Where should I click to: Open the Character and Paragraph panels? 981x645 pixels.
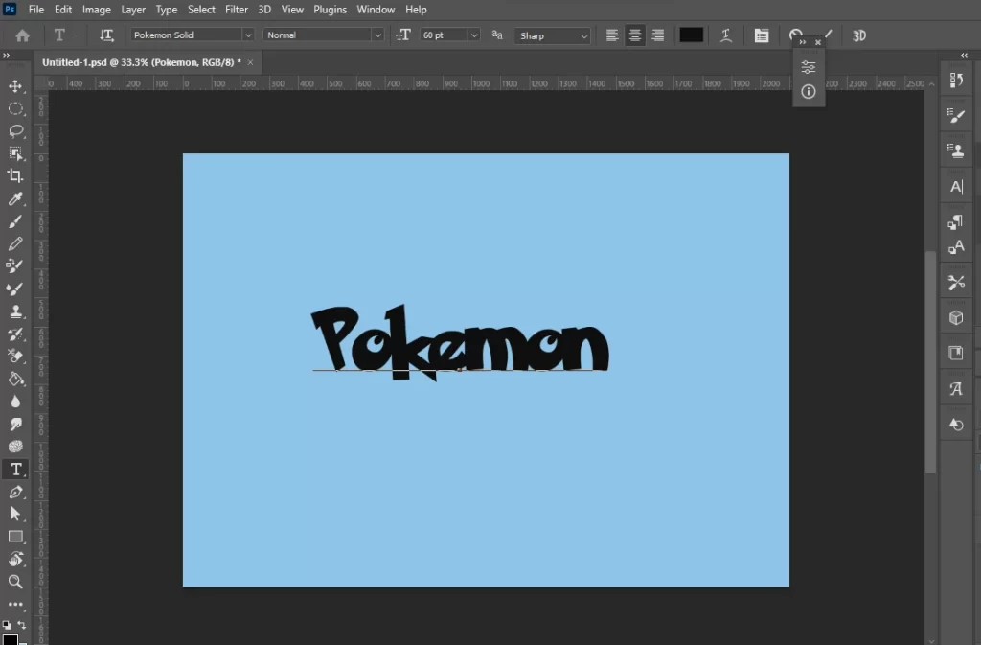click(x=762, y=35)
